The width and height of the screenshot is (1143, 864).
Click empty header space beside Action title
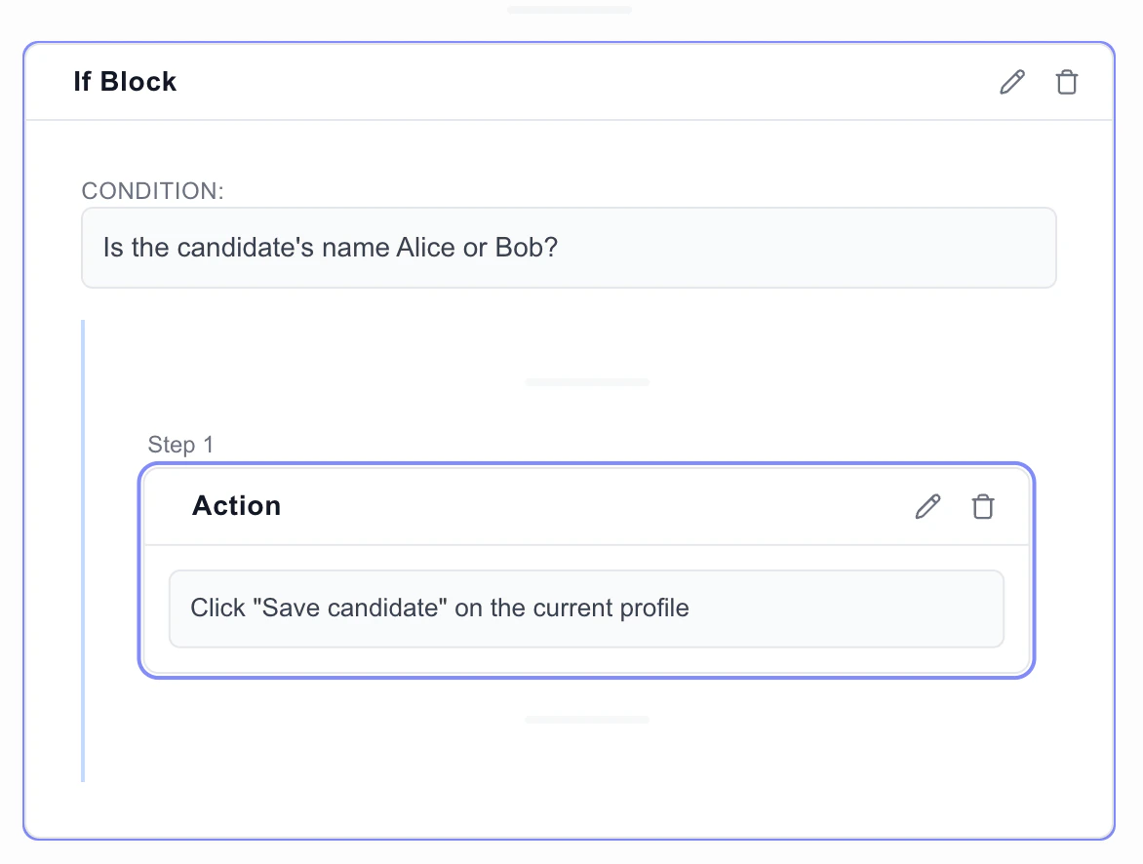(x=585, y=506)
